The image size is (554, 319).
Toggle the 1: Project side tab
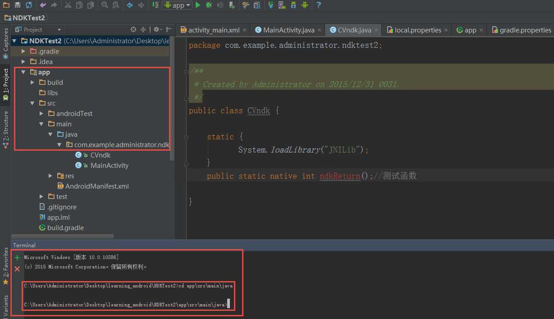click(5, 84)
